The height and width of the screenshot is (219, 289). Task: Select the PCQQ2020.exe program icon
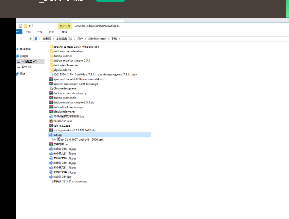pos(51,121)
